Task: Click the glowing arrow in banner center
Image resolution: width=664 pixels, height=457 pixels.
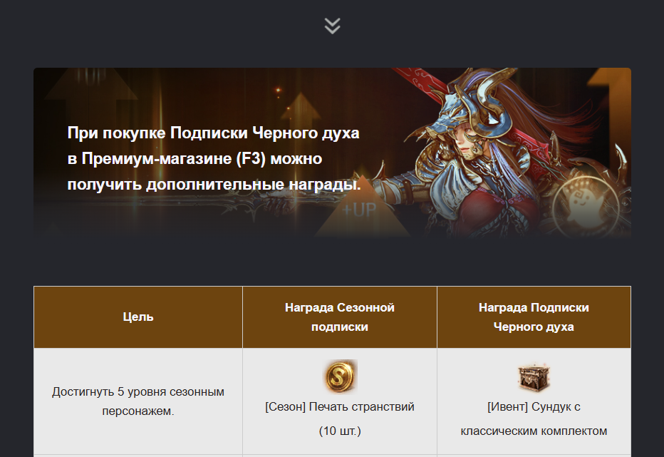Action: tap(300, 108)
